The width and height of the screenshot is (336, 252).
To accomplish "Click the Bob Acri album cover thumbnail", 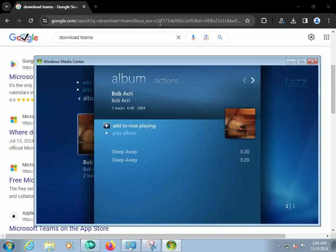I will (240, 123).
